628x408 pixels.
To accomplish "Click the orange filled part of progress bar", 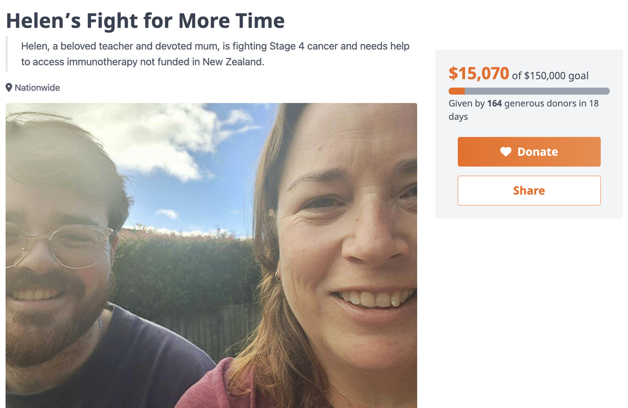I will [457, 91].
